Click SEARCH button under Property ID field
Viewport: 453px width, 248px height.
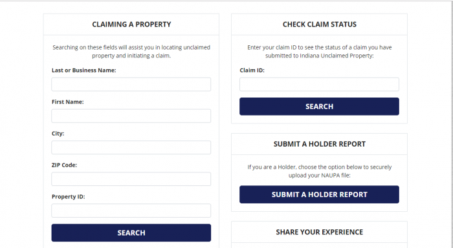pyautogui.click(x=131, y=232)
